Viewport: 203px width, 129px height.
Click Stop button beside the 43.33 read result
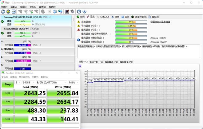coord(8,119)
